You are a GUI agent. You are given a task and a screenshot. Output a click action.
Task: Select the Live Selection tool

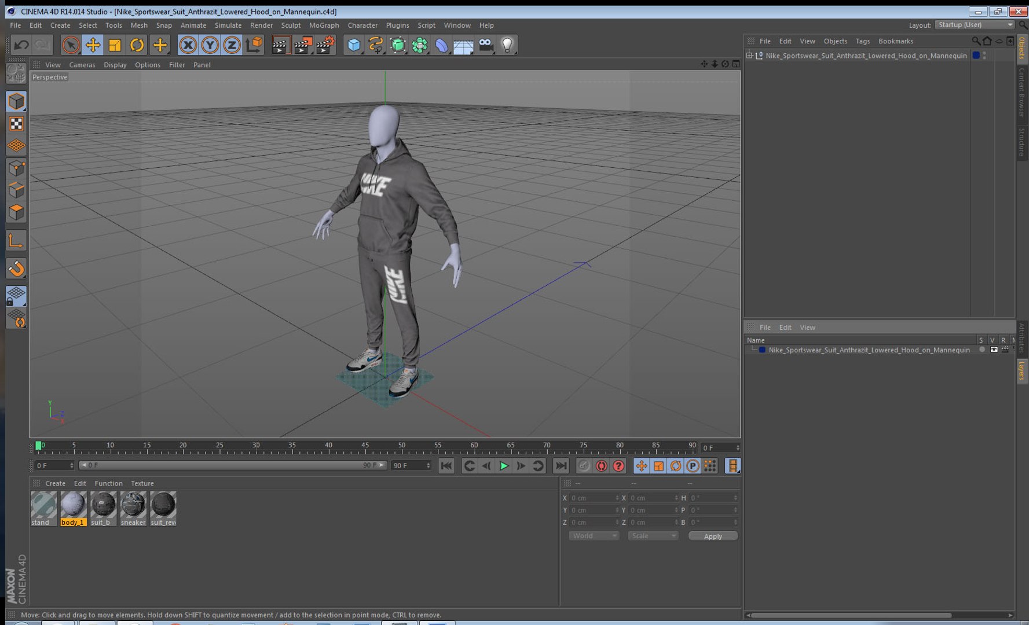point(71,45)
